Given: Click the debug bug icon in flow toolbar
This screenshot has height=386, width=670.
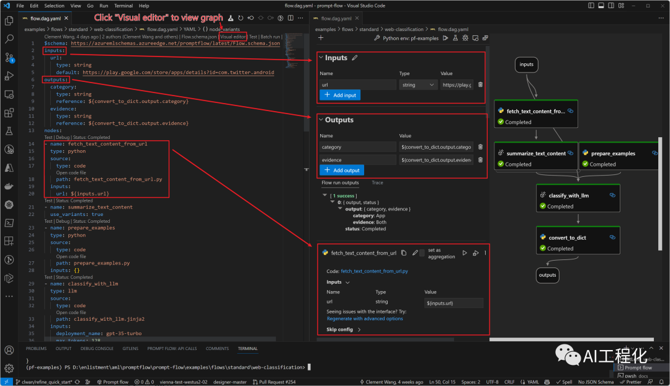Looking at the screenshot, I should pos(465,38).
